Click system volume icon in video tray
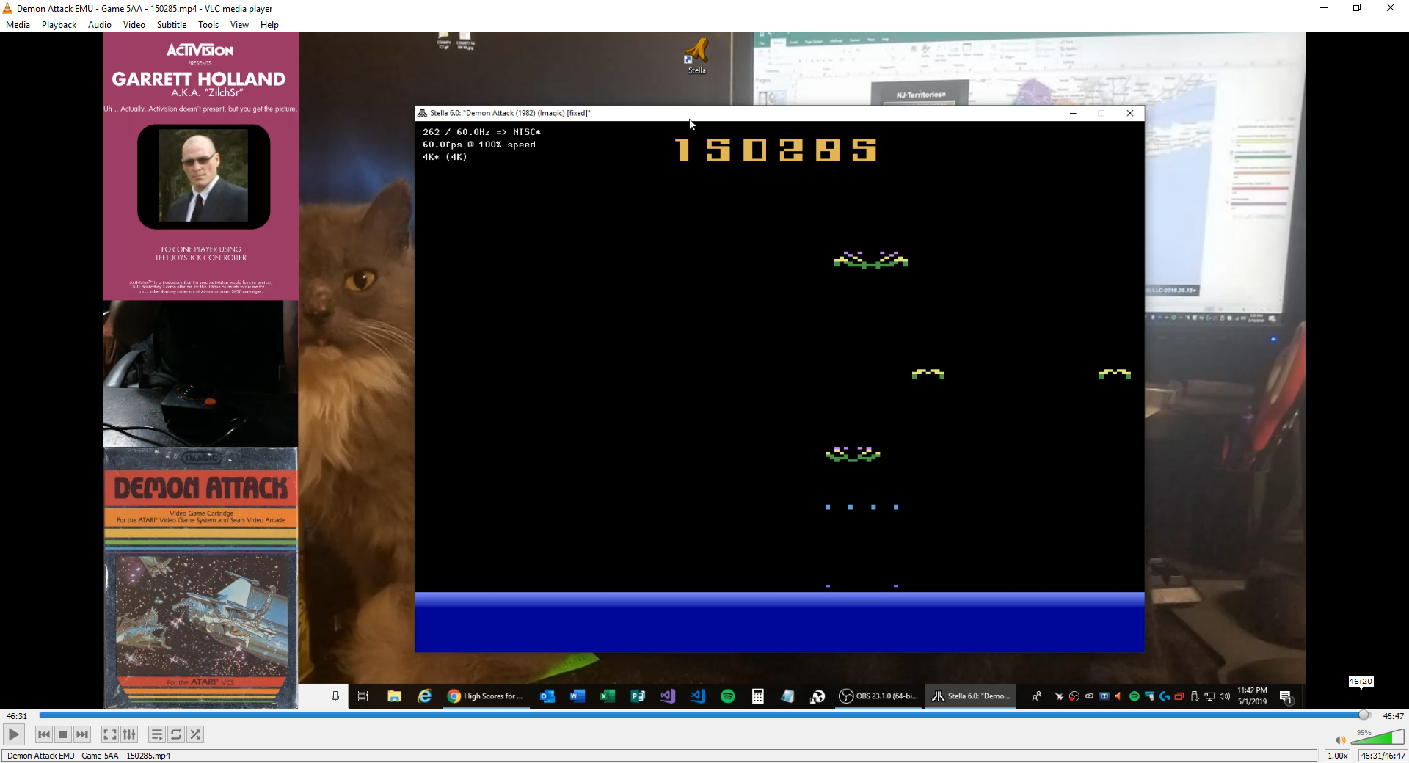 coord(1225,696)
